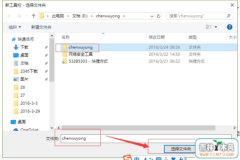Change view with the view icon
The width and height of the screenshot is (240, 160).
tap(209, 27)
